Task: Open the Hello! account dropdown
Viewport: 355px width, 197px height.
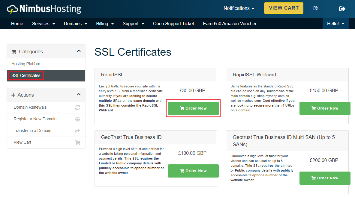Action: click(x=335, y=24)
